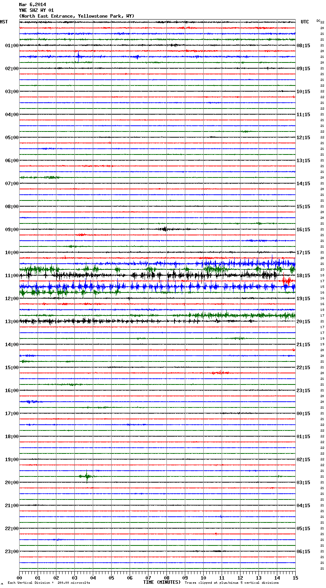Click the black event burst on 09:00 trace
326x588 pixels.
click(165, 229)
